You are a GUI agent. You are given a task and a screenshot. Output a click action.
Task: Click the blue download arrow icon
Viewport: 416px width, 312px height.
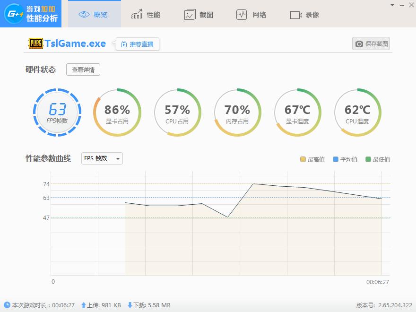point(130,305)
